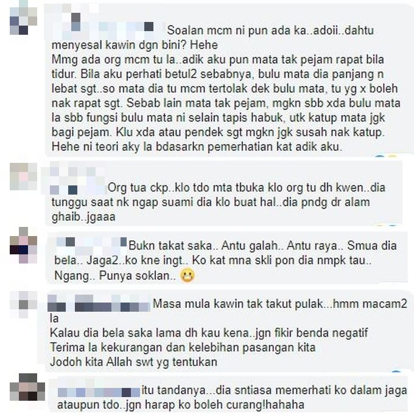Image resolution: width=414 pixels, height=416 pixels.
Task: Open avatar beside 'itu tandanya' comment
Action: point(27,387)
